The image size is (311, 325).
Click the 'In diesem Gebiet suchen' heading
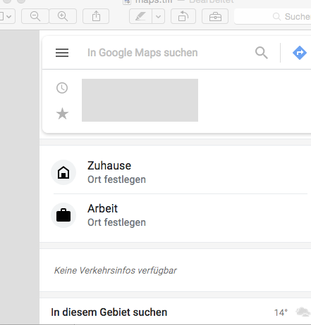[109, 312]
